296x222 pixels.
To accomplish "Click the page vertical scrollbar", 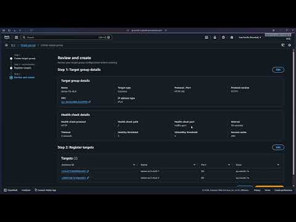I will pyautogui.click(x=294, y=113).
